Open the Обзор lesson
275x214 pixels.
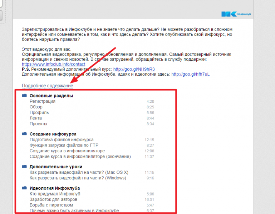[36, 107]
